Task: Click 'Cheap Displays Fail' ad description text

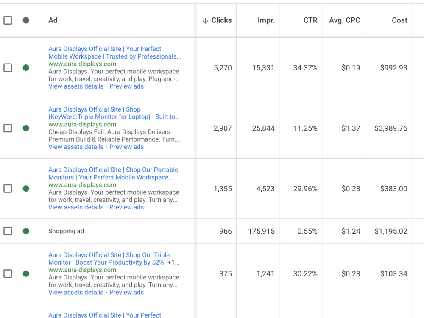Action: 114,136
